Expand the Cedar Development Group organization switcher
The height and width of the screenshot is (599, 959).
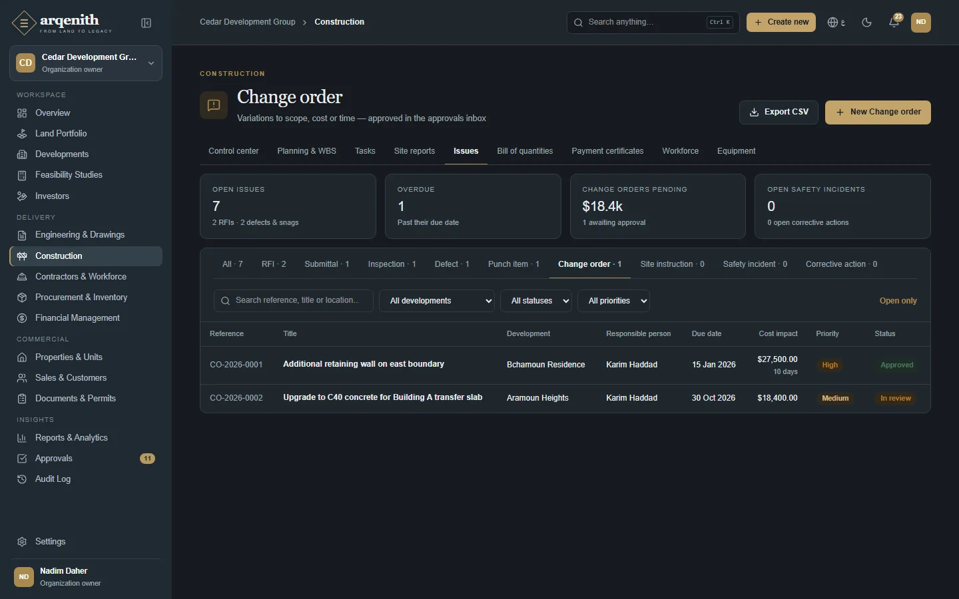(x=86, y=63)
